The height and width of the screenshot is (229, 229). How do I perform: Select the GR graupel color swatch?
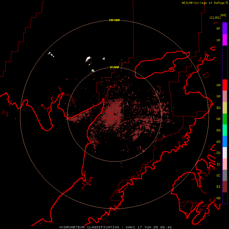click(x=225, y=96)
